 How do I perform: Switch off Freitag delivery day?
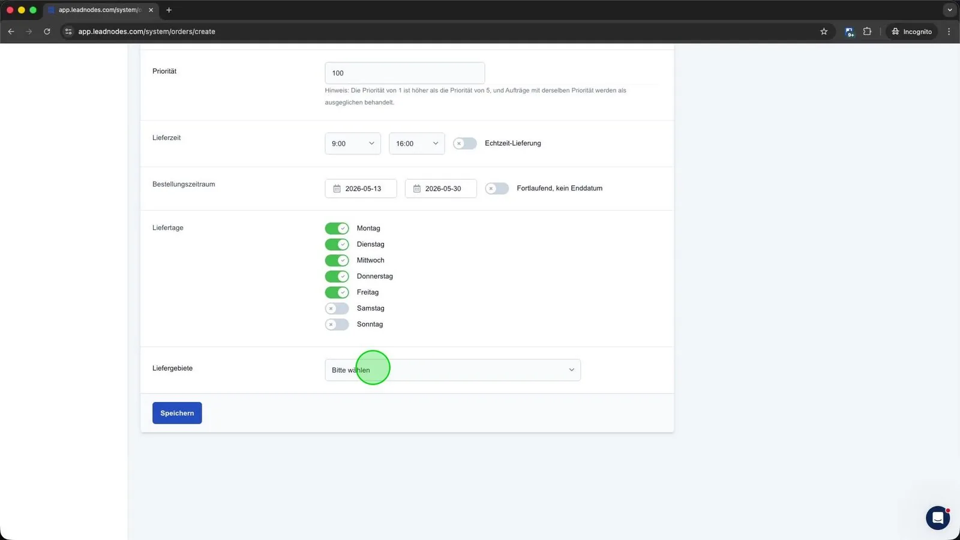337,292
